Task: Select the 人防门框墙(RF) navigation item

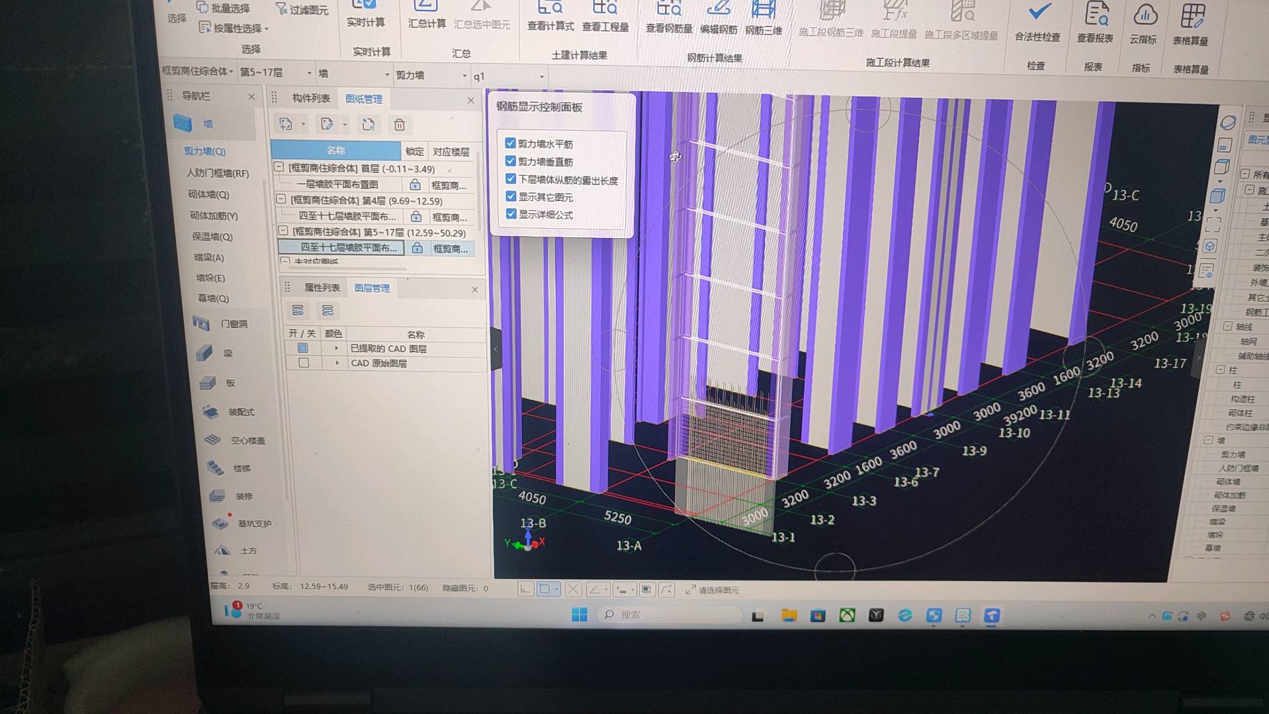Action: (217, 173)
